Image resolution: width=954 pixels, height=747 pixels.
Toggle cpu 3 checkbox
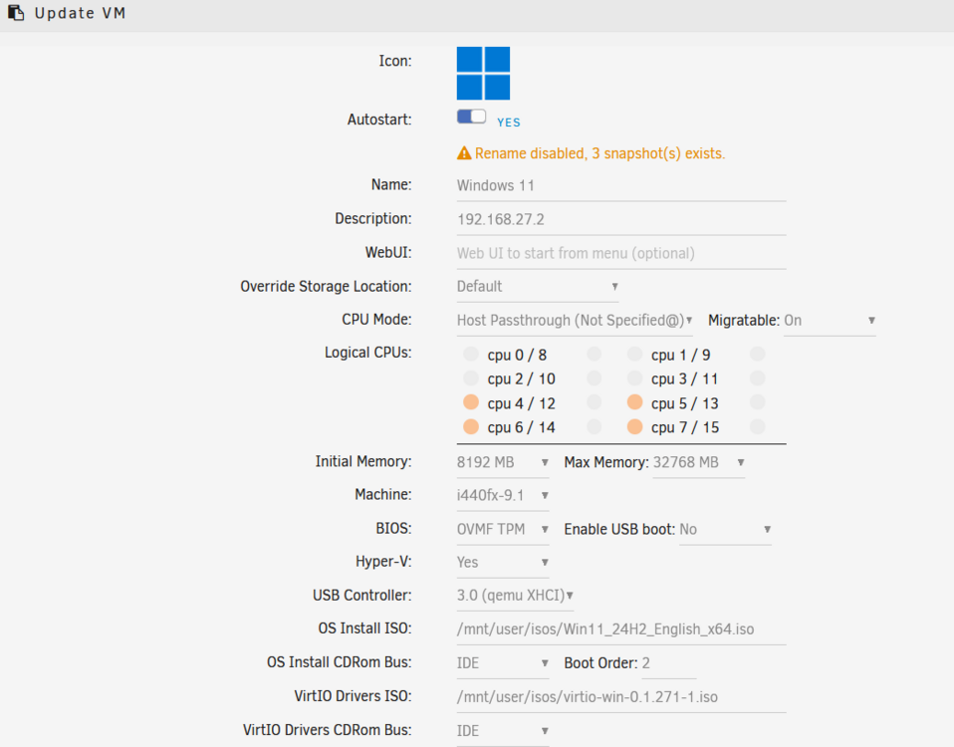coord(634,378)
